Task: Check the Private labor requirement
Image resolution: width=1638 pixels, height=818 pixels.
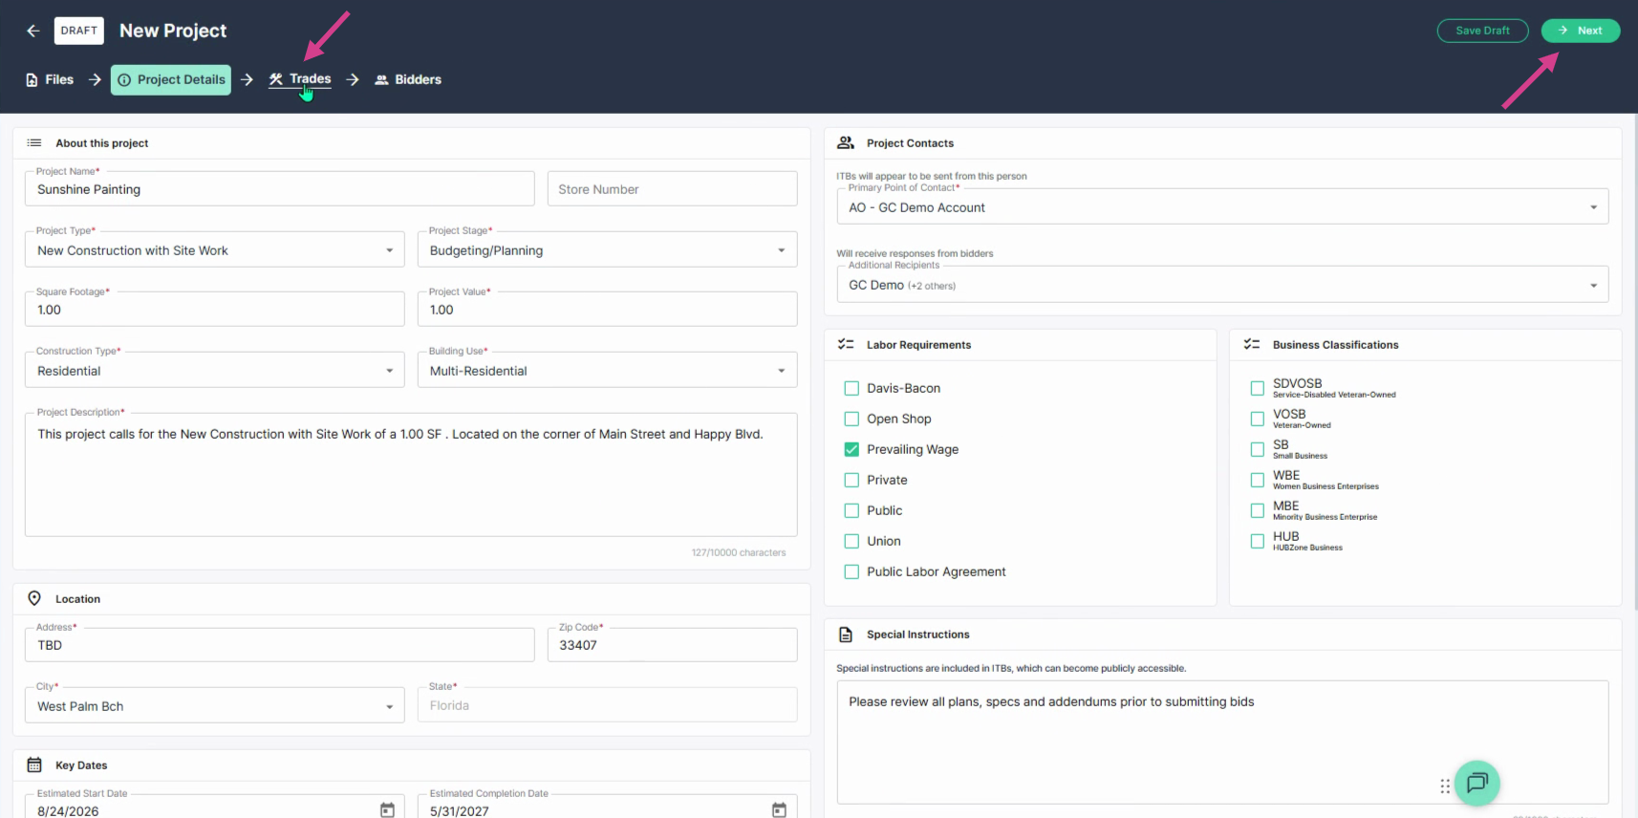Action: tap(851, 481)
